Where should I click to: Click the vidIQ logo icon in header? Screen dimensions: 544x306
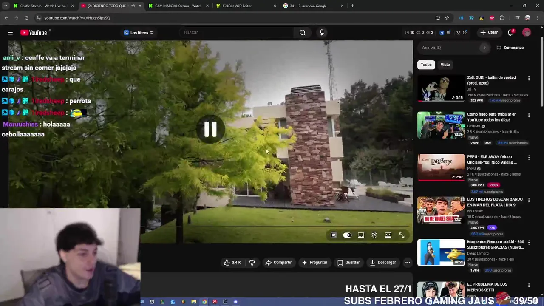pos(442,33)
